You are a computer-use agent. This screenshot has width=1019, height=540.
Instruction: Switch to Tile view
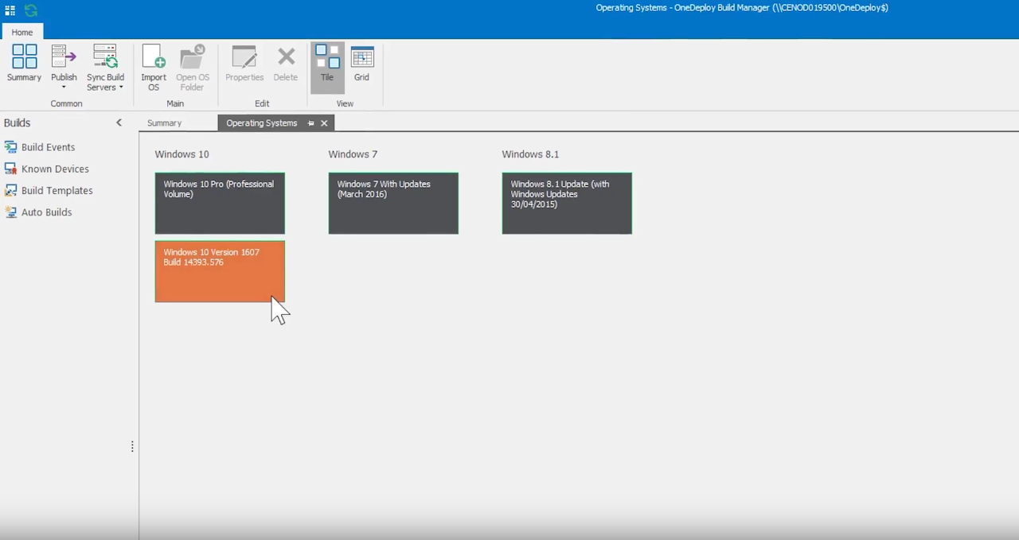[x=327, y=68]
